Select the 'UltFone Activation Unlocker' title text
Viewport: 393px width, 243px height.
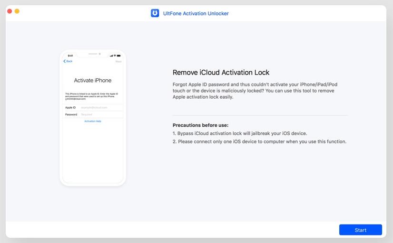tap(196, 13)
